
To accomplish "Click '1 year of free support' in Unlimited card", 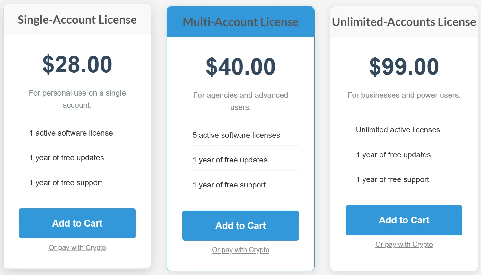I will point(392,179).
